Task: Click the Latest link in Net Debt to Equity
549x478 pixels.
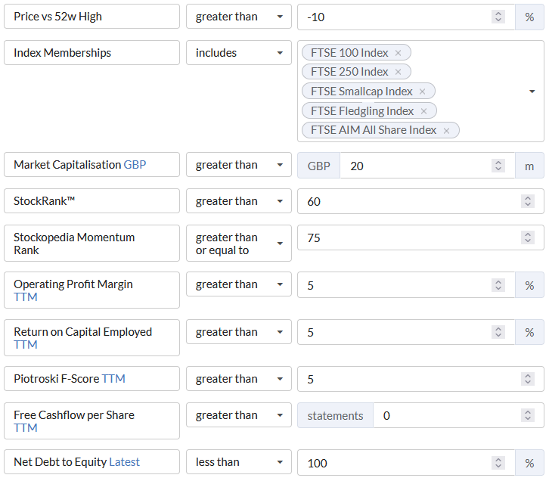Action: [x=125, y=462]
